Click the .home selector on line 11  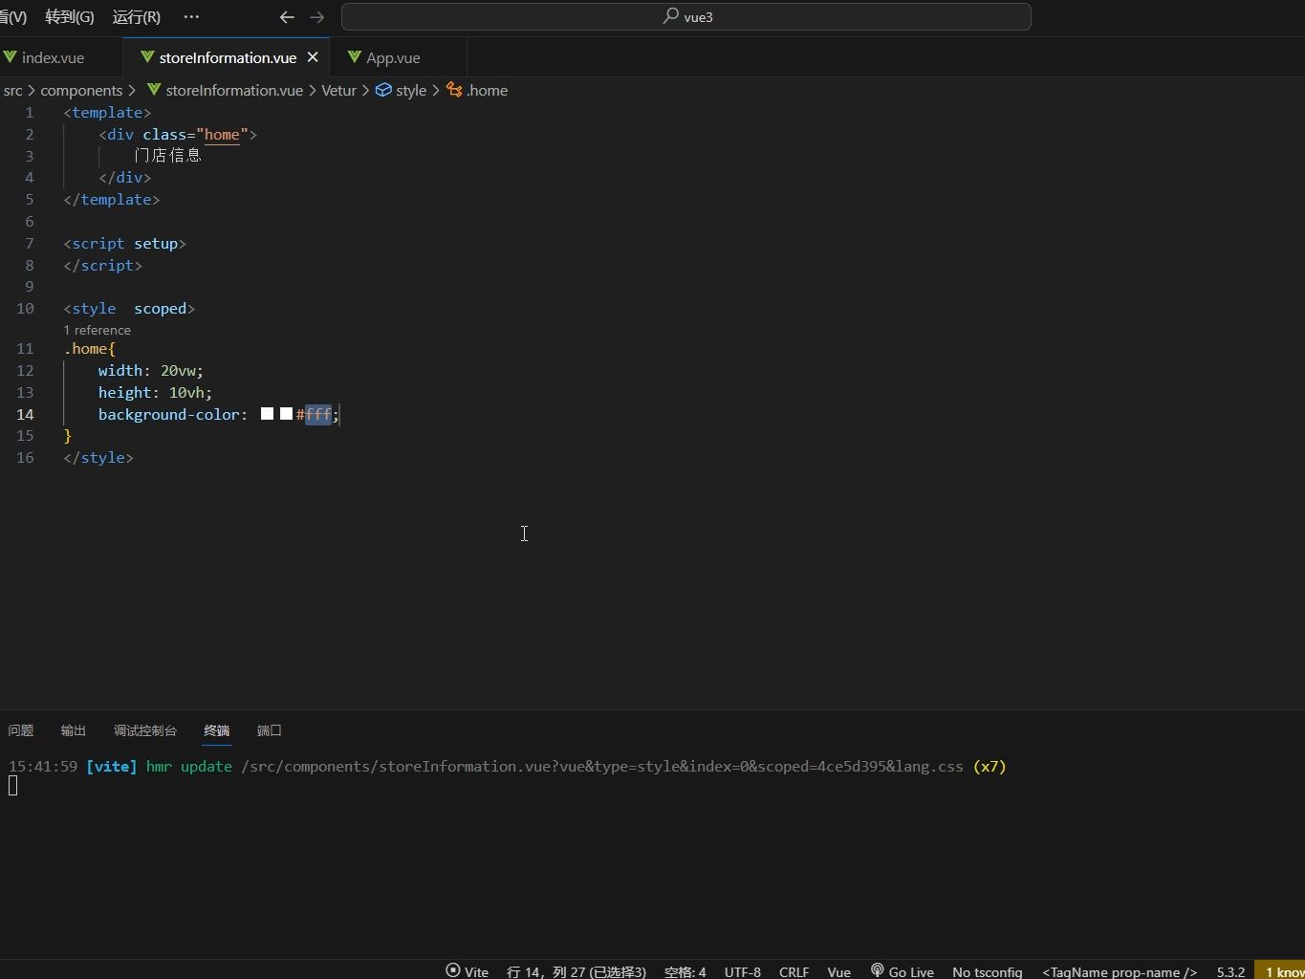tap(86, 348)
